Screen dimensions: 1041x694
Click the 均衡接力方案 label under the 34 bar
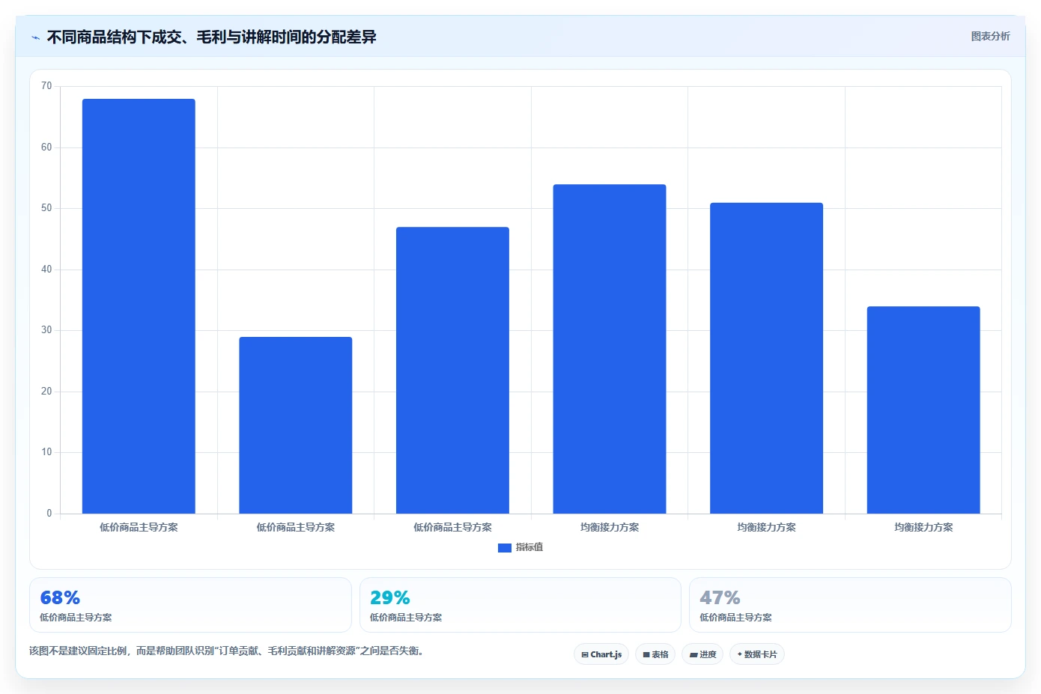(x=923, y=527)
